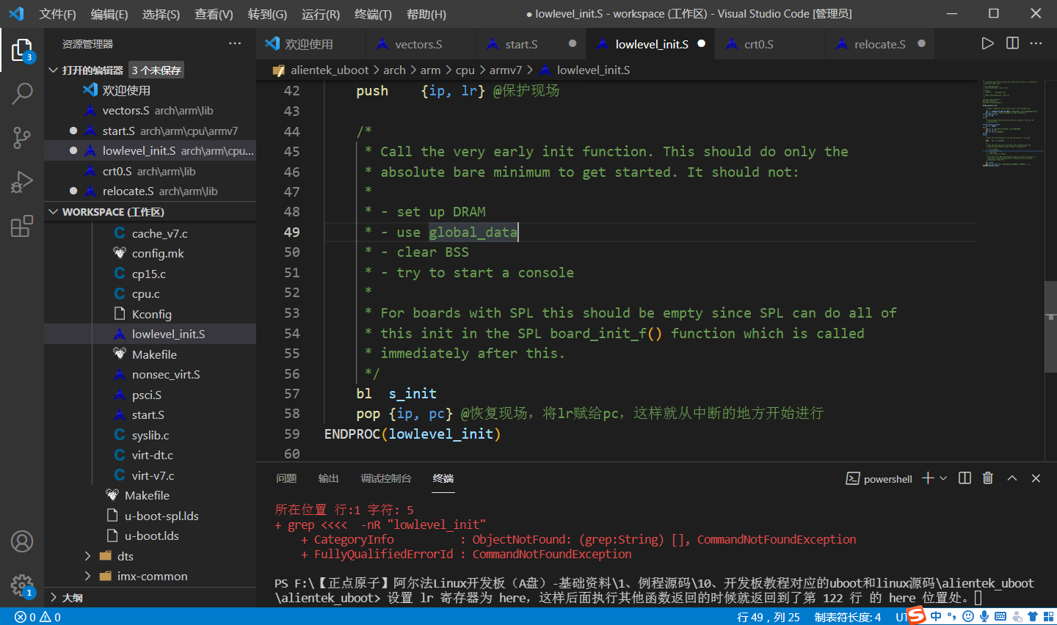
Task: Open the terminal launch profile dropdown arrow
Action: click(x=943, y=478)
